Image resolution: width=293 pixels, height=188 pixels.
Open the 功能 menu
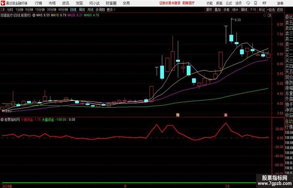coord(209,3)
